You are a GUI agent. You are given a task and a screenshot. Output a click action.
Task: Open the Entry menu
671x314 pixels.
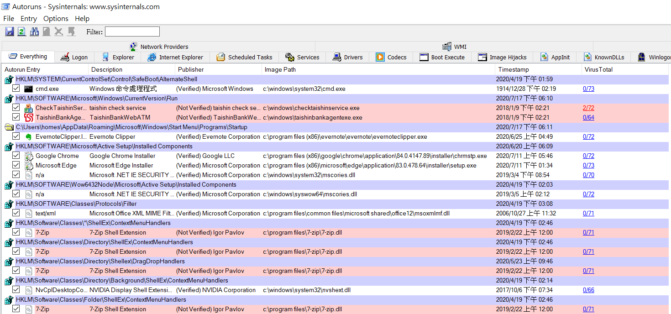coord(29,19)
